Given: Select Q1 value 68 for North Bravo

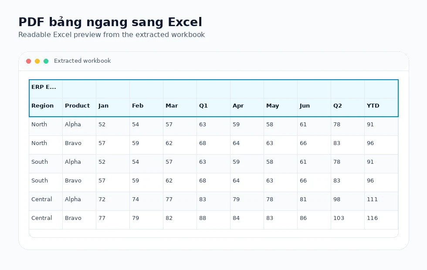Looking at the screenshot, I should [202, 143].
